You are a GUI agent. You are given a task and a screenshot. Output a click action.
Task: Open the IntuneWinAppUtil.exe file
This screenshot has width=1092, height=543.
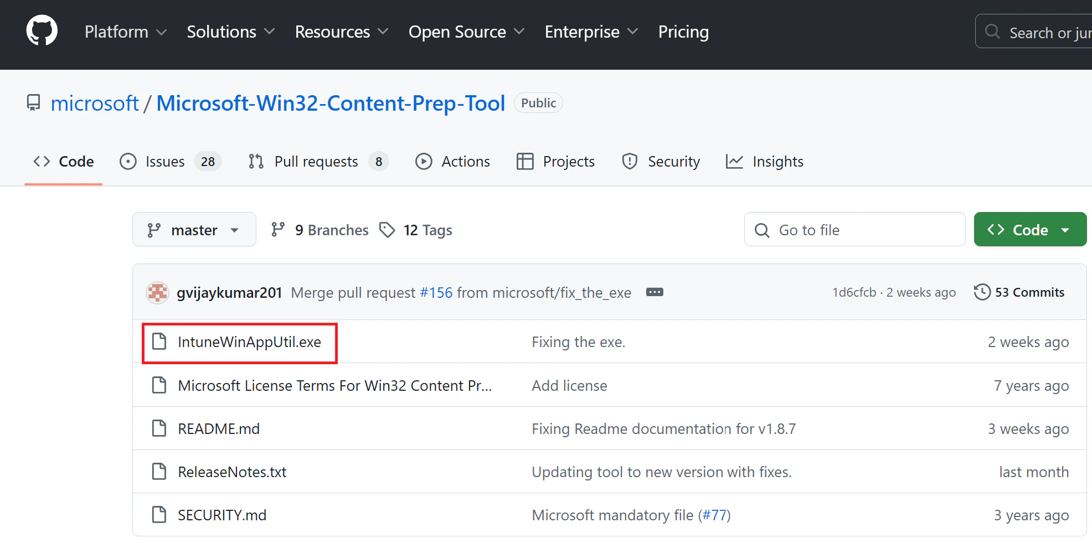tap(249, 342)
